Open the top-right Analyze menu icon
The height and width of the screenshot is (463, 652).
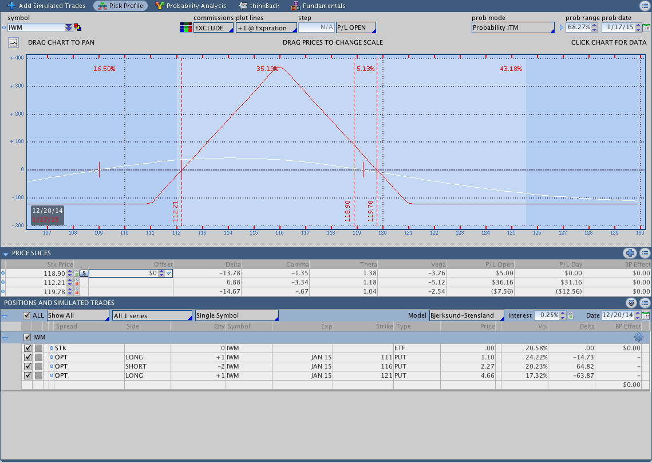pos(645,6)
